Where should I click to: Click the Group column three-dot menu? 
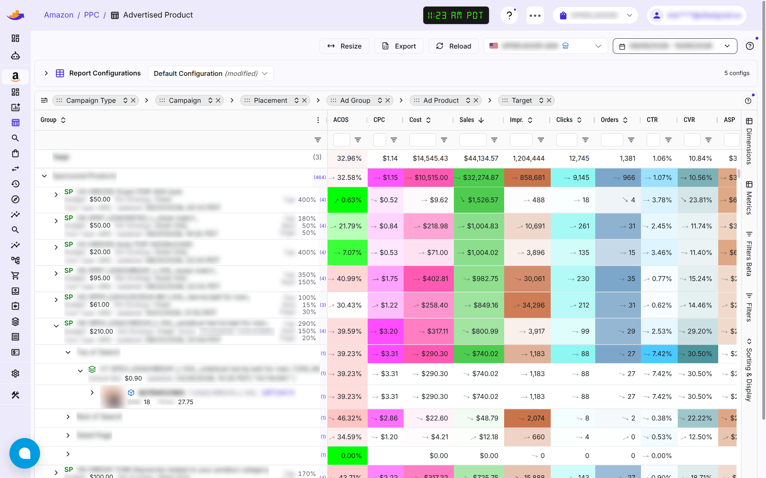318,120
